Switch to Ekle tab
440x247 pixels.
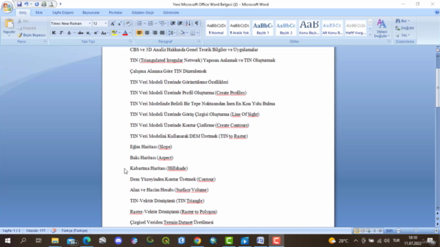click(39, 12)
